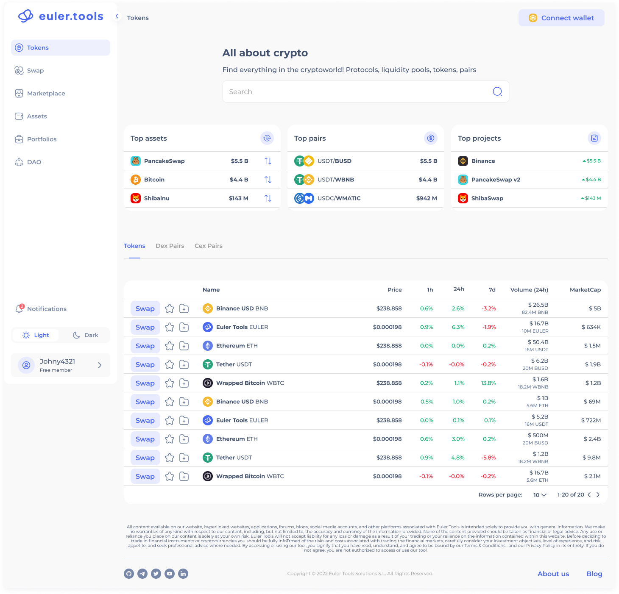Click the swap arrows for Bitcoin
Viewport: 619px width, 594px height.
(x=268, y=180)
